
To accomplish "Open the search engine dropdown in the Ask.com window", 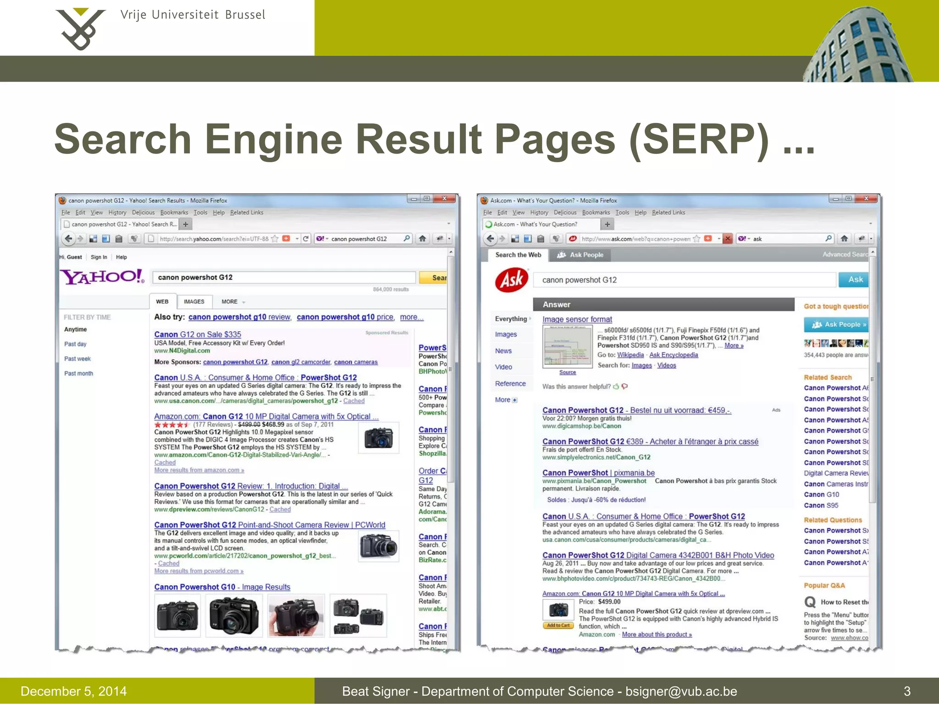I will [749, 239].
